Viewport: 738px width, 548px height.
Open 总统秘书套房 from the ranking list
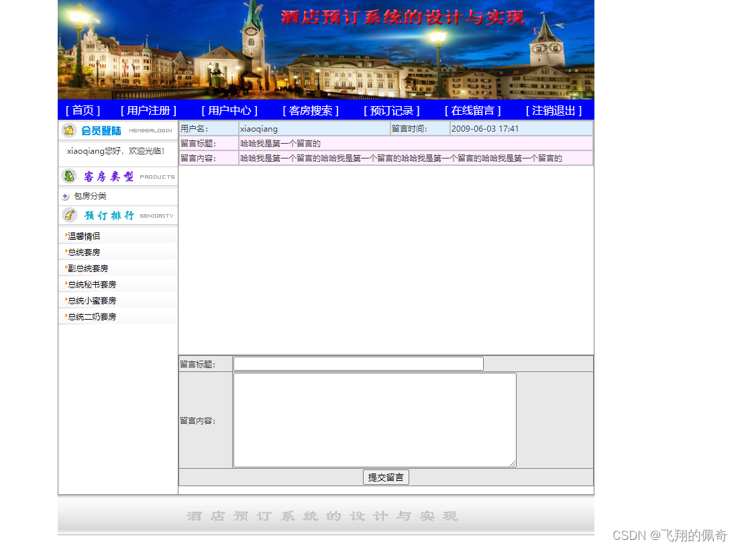92,285
